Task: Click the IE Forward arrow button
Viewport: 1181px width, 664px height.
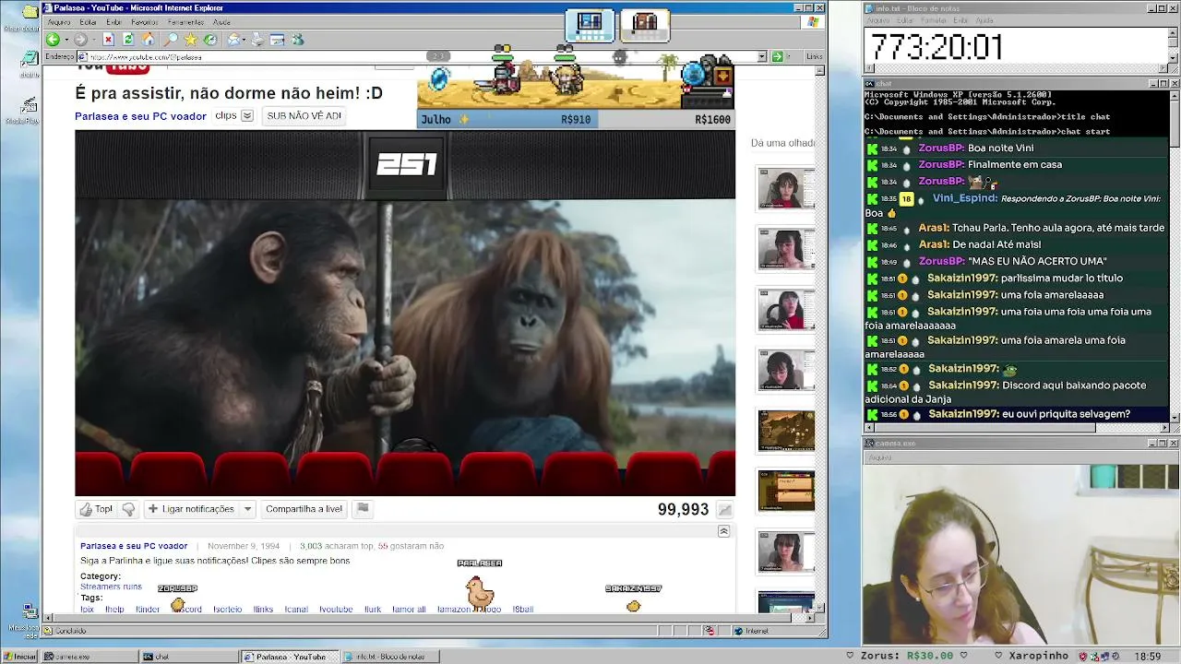Action: click(x=81, y=40)
